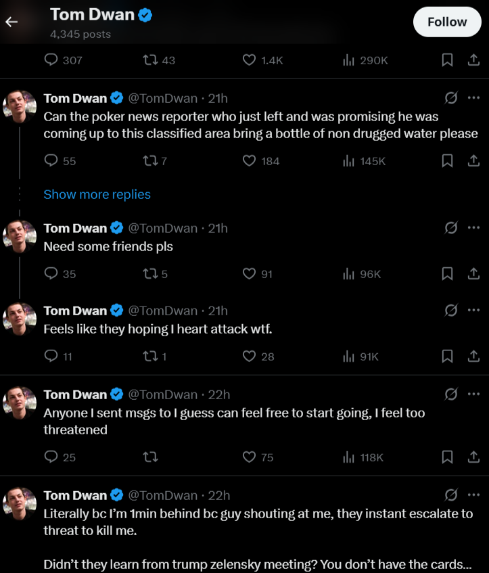
Task: Open Tom Dwan avatar on "heart attack" tweet
Action: (20, 319)
